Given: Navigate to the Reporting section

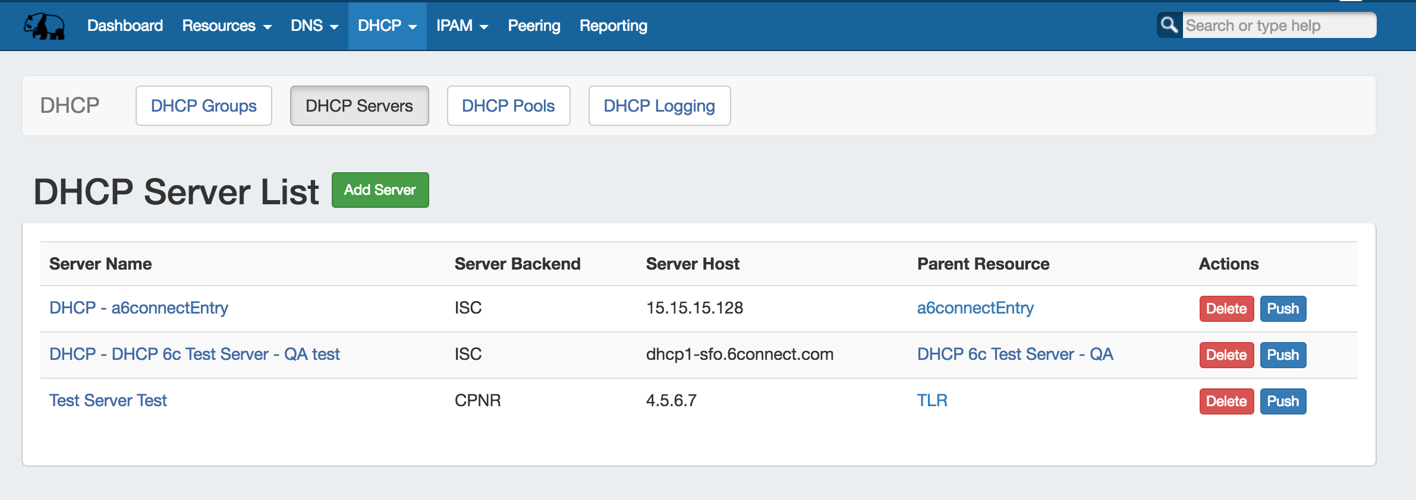Looking at the screenshot, I should tap(613, 26).
